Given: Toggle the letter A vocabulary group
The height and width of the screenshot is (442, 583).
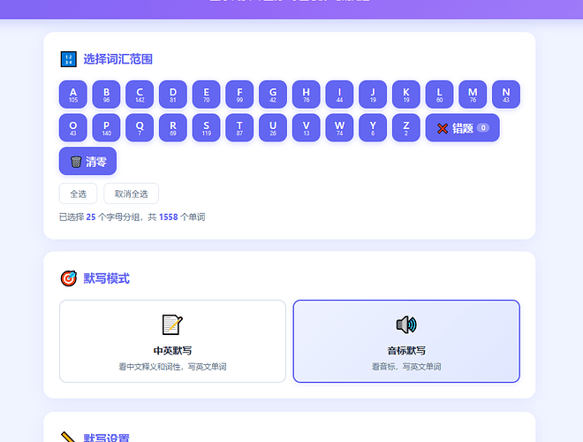Looking at the screenshot, I should coord(73,94).
